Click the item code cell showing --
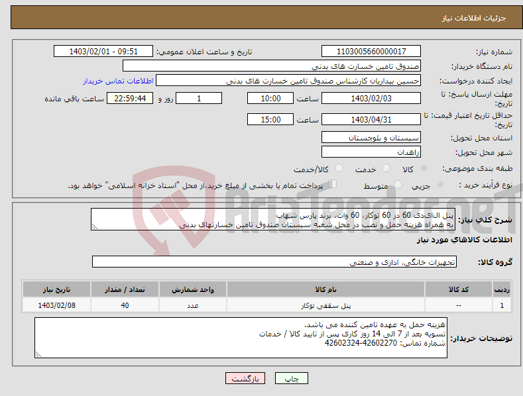 [x=458, y=305]
